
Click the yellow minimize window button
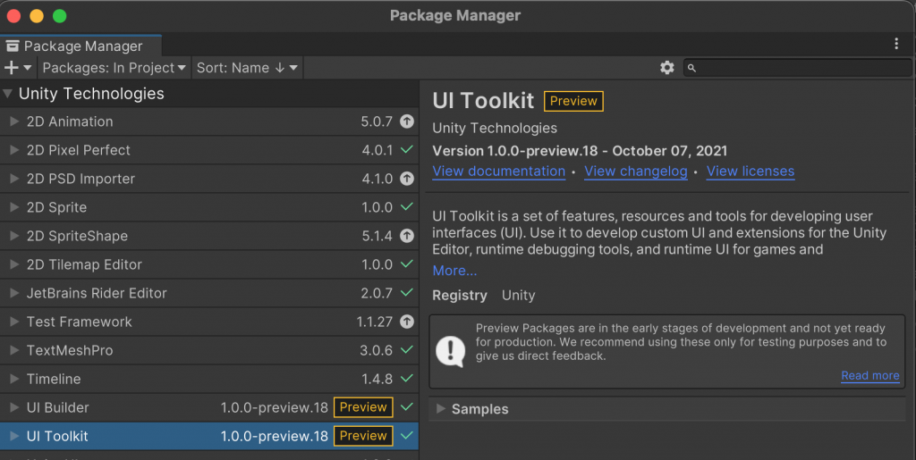tap(37, 16)
